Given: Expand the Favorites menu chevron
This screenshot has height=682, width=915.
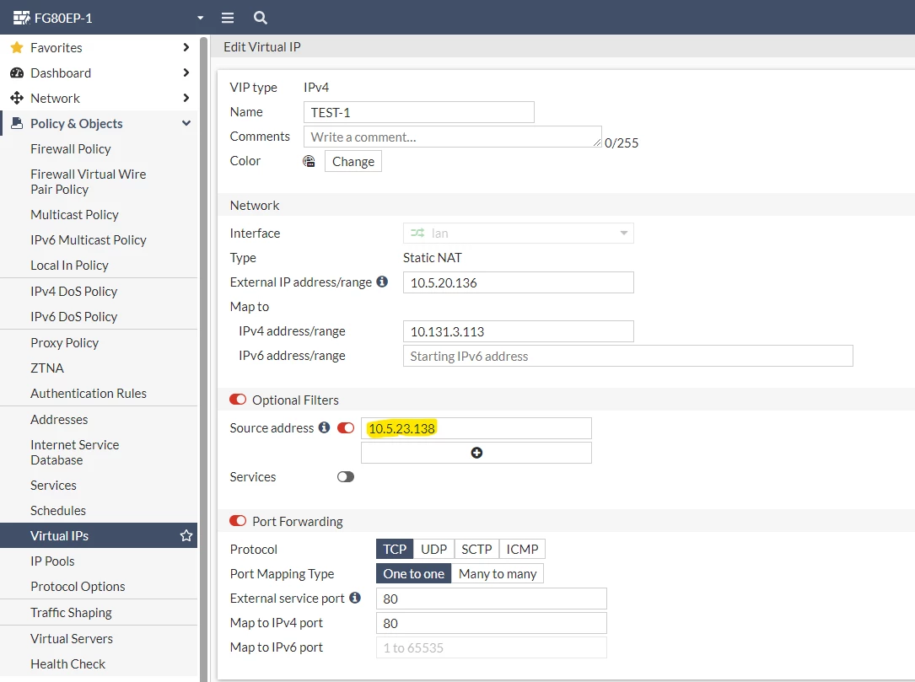Looking at the screenshot, I should pyautogui.click(x=186, y=47).
